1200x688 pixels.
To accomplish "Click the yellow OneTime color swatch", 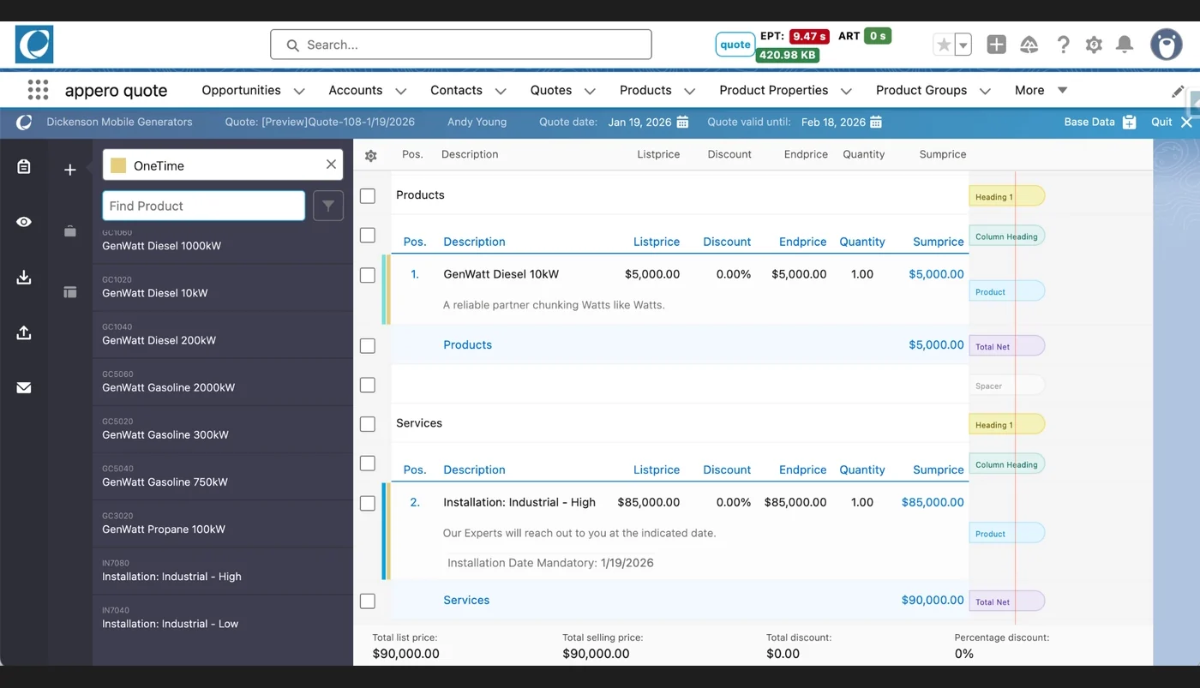I will pos(118,165).
